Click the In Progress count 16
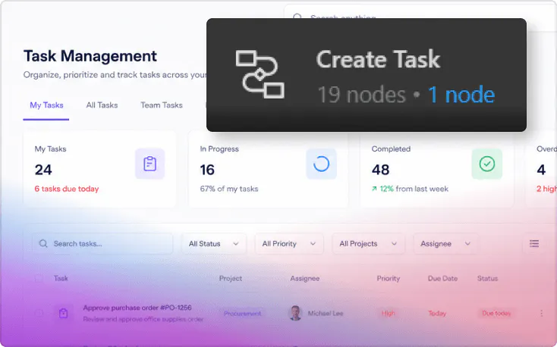 [x=207, y=170]
